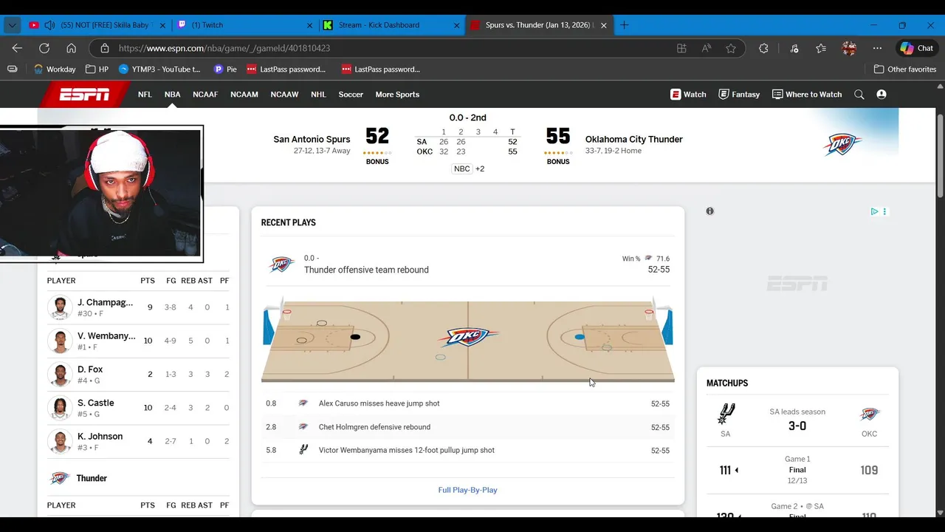945x532 pixels.
Task: Open the ESPN user account icon
Action: [882, 95]
